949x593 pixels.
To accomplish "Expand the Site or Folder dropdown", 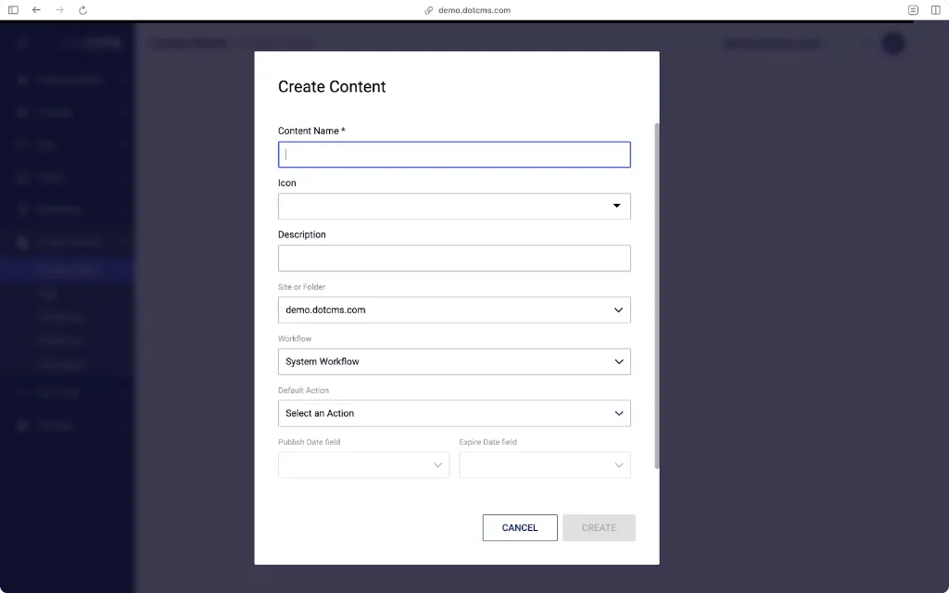I will click(618, 310).
